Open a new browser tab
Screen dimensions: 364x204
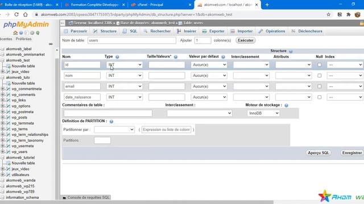267,5
